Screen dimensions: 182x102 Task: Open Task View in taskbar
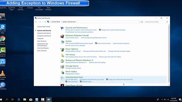[13, 99]
